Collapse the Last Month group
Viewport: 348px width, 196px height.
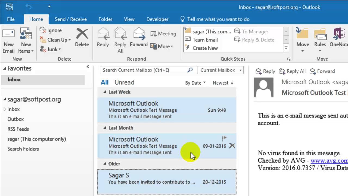point(105,128)
